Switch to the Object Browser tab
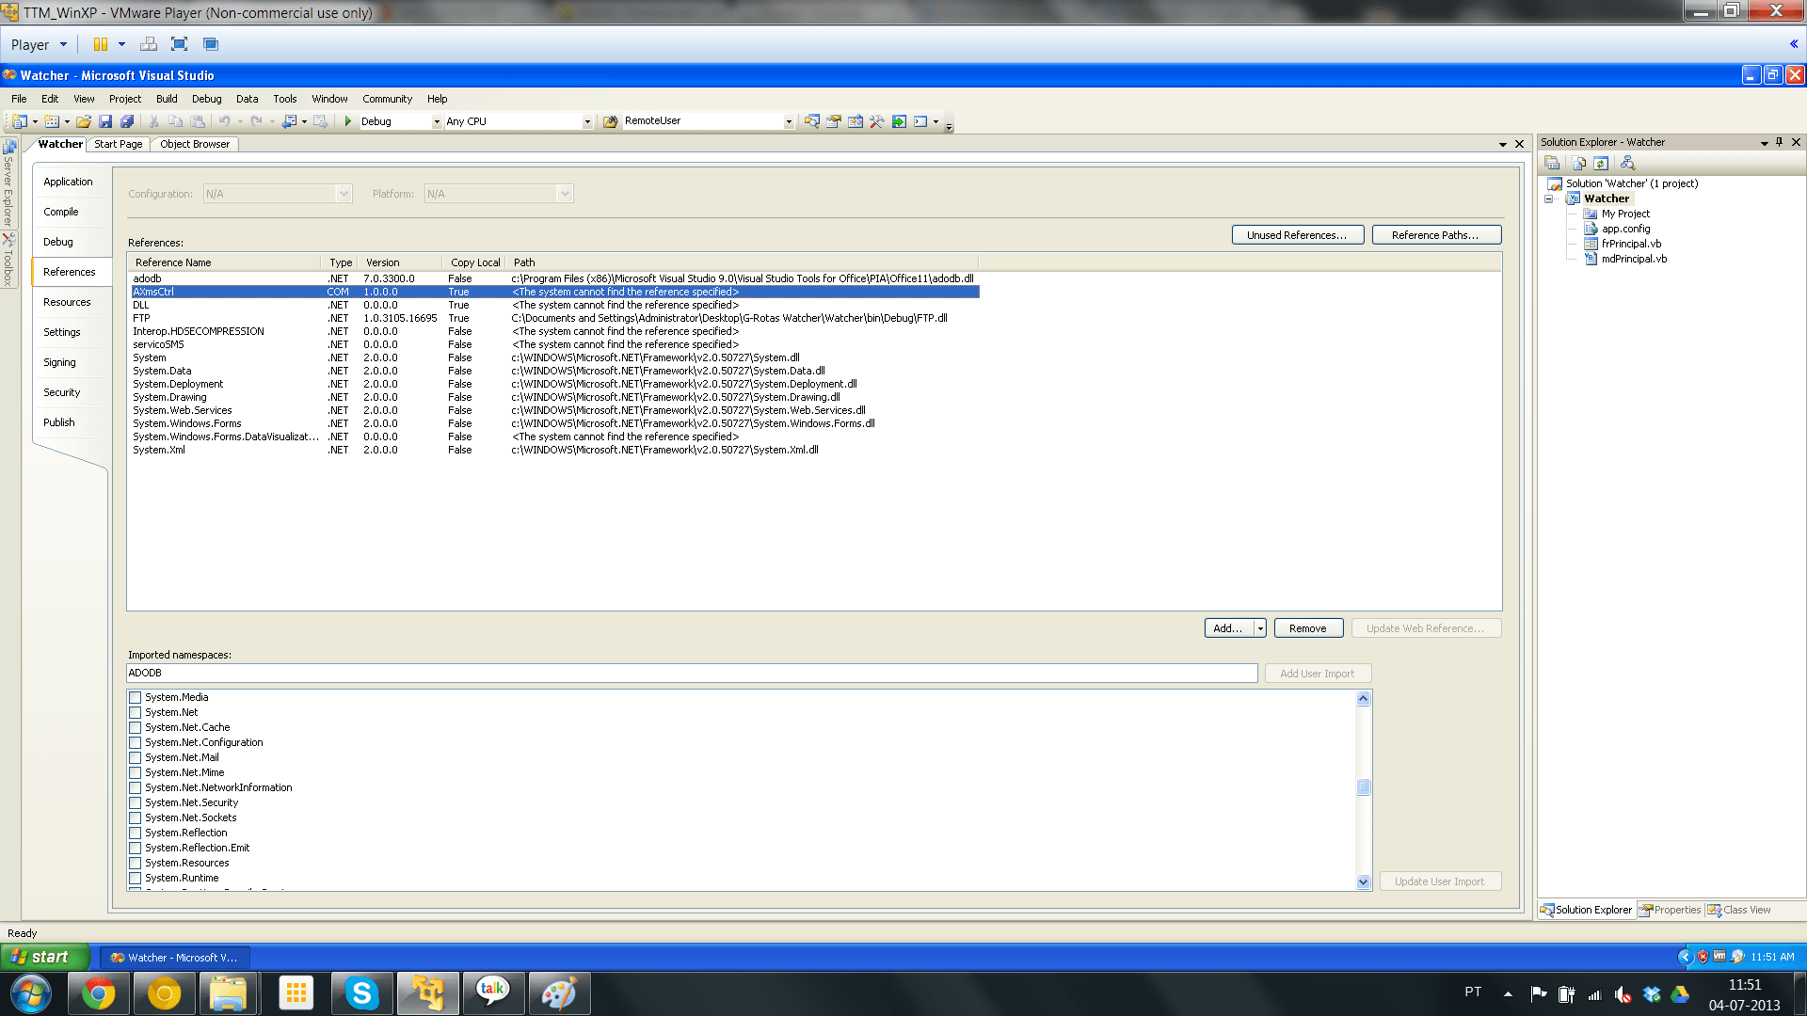The width and height of the screenshot is (1807, 1016). (x=195, y=145)
